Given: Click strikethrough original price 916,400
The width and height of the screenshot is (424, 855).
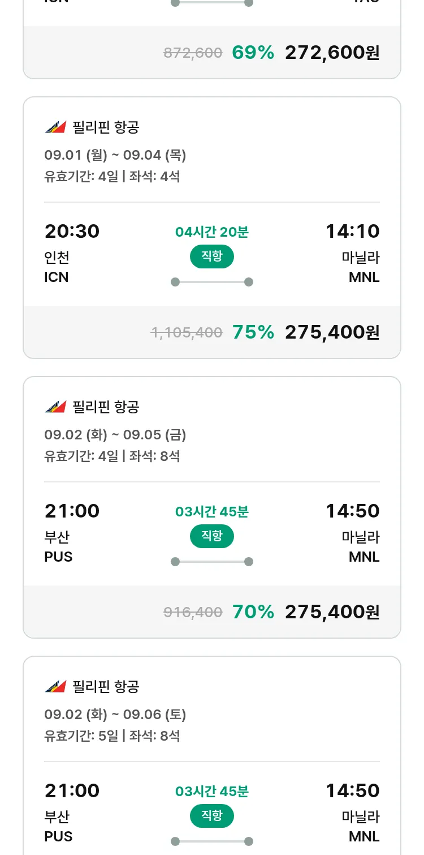Looking at the screenshot, I should coord(193,613).
